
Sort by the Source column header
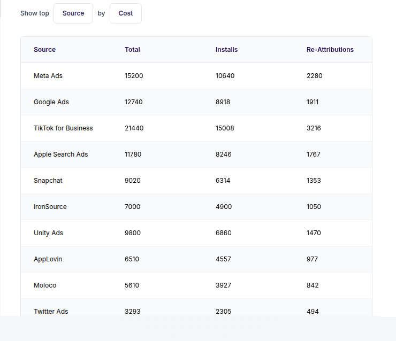[45, 50]
